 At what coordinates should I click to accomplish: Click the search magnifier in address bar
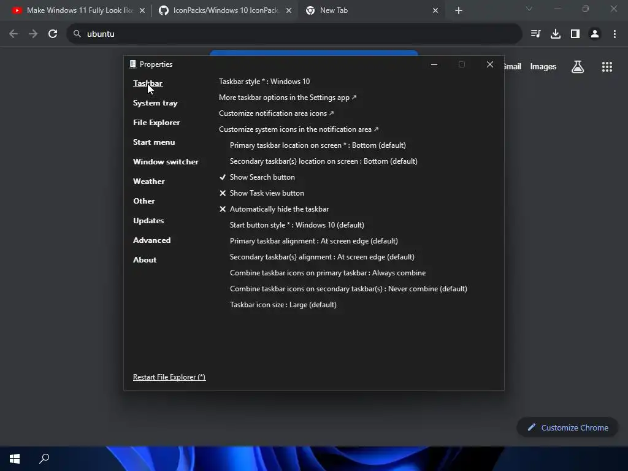[77, 34]
